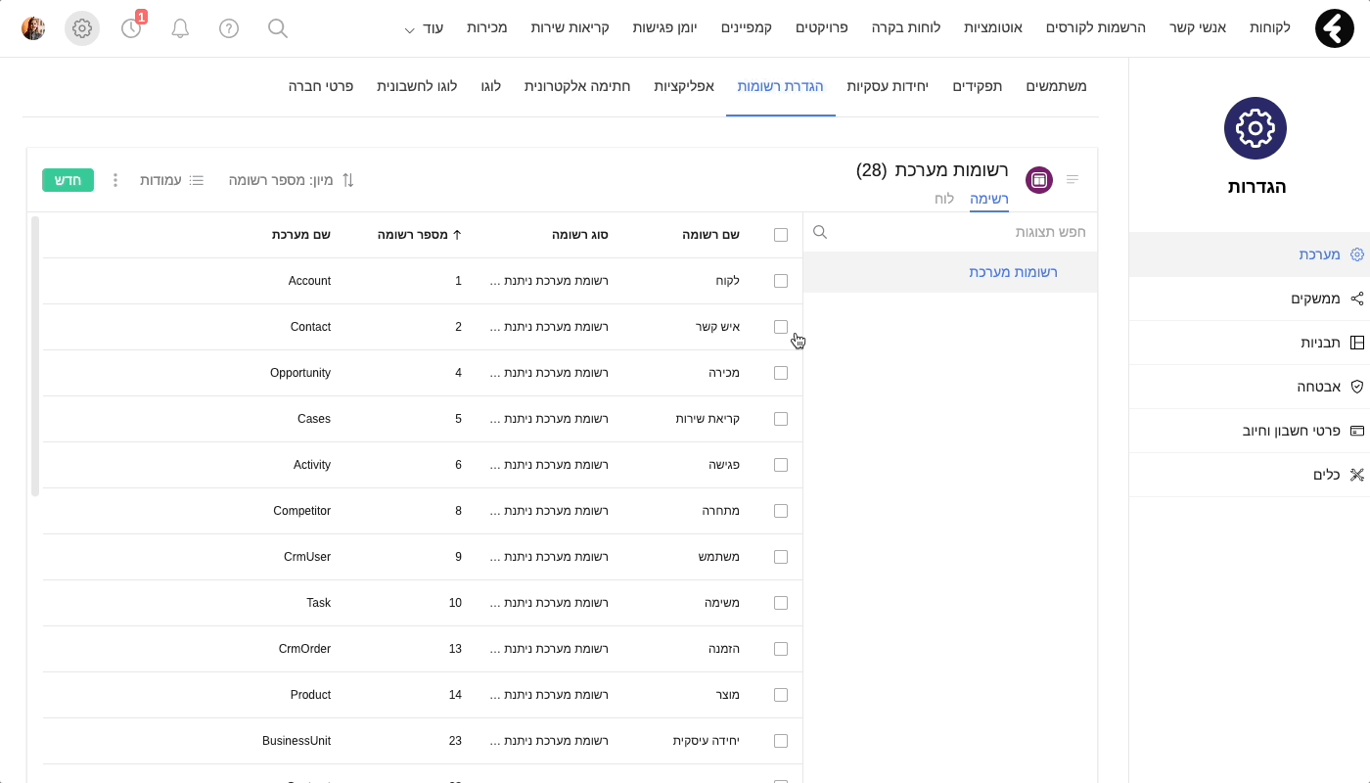Screen dimensions: 1370x783
Task: Open the עמודות columns selector
Action: (172, 180)
